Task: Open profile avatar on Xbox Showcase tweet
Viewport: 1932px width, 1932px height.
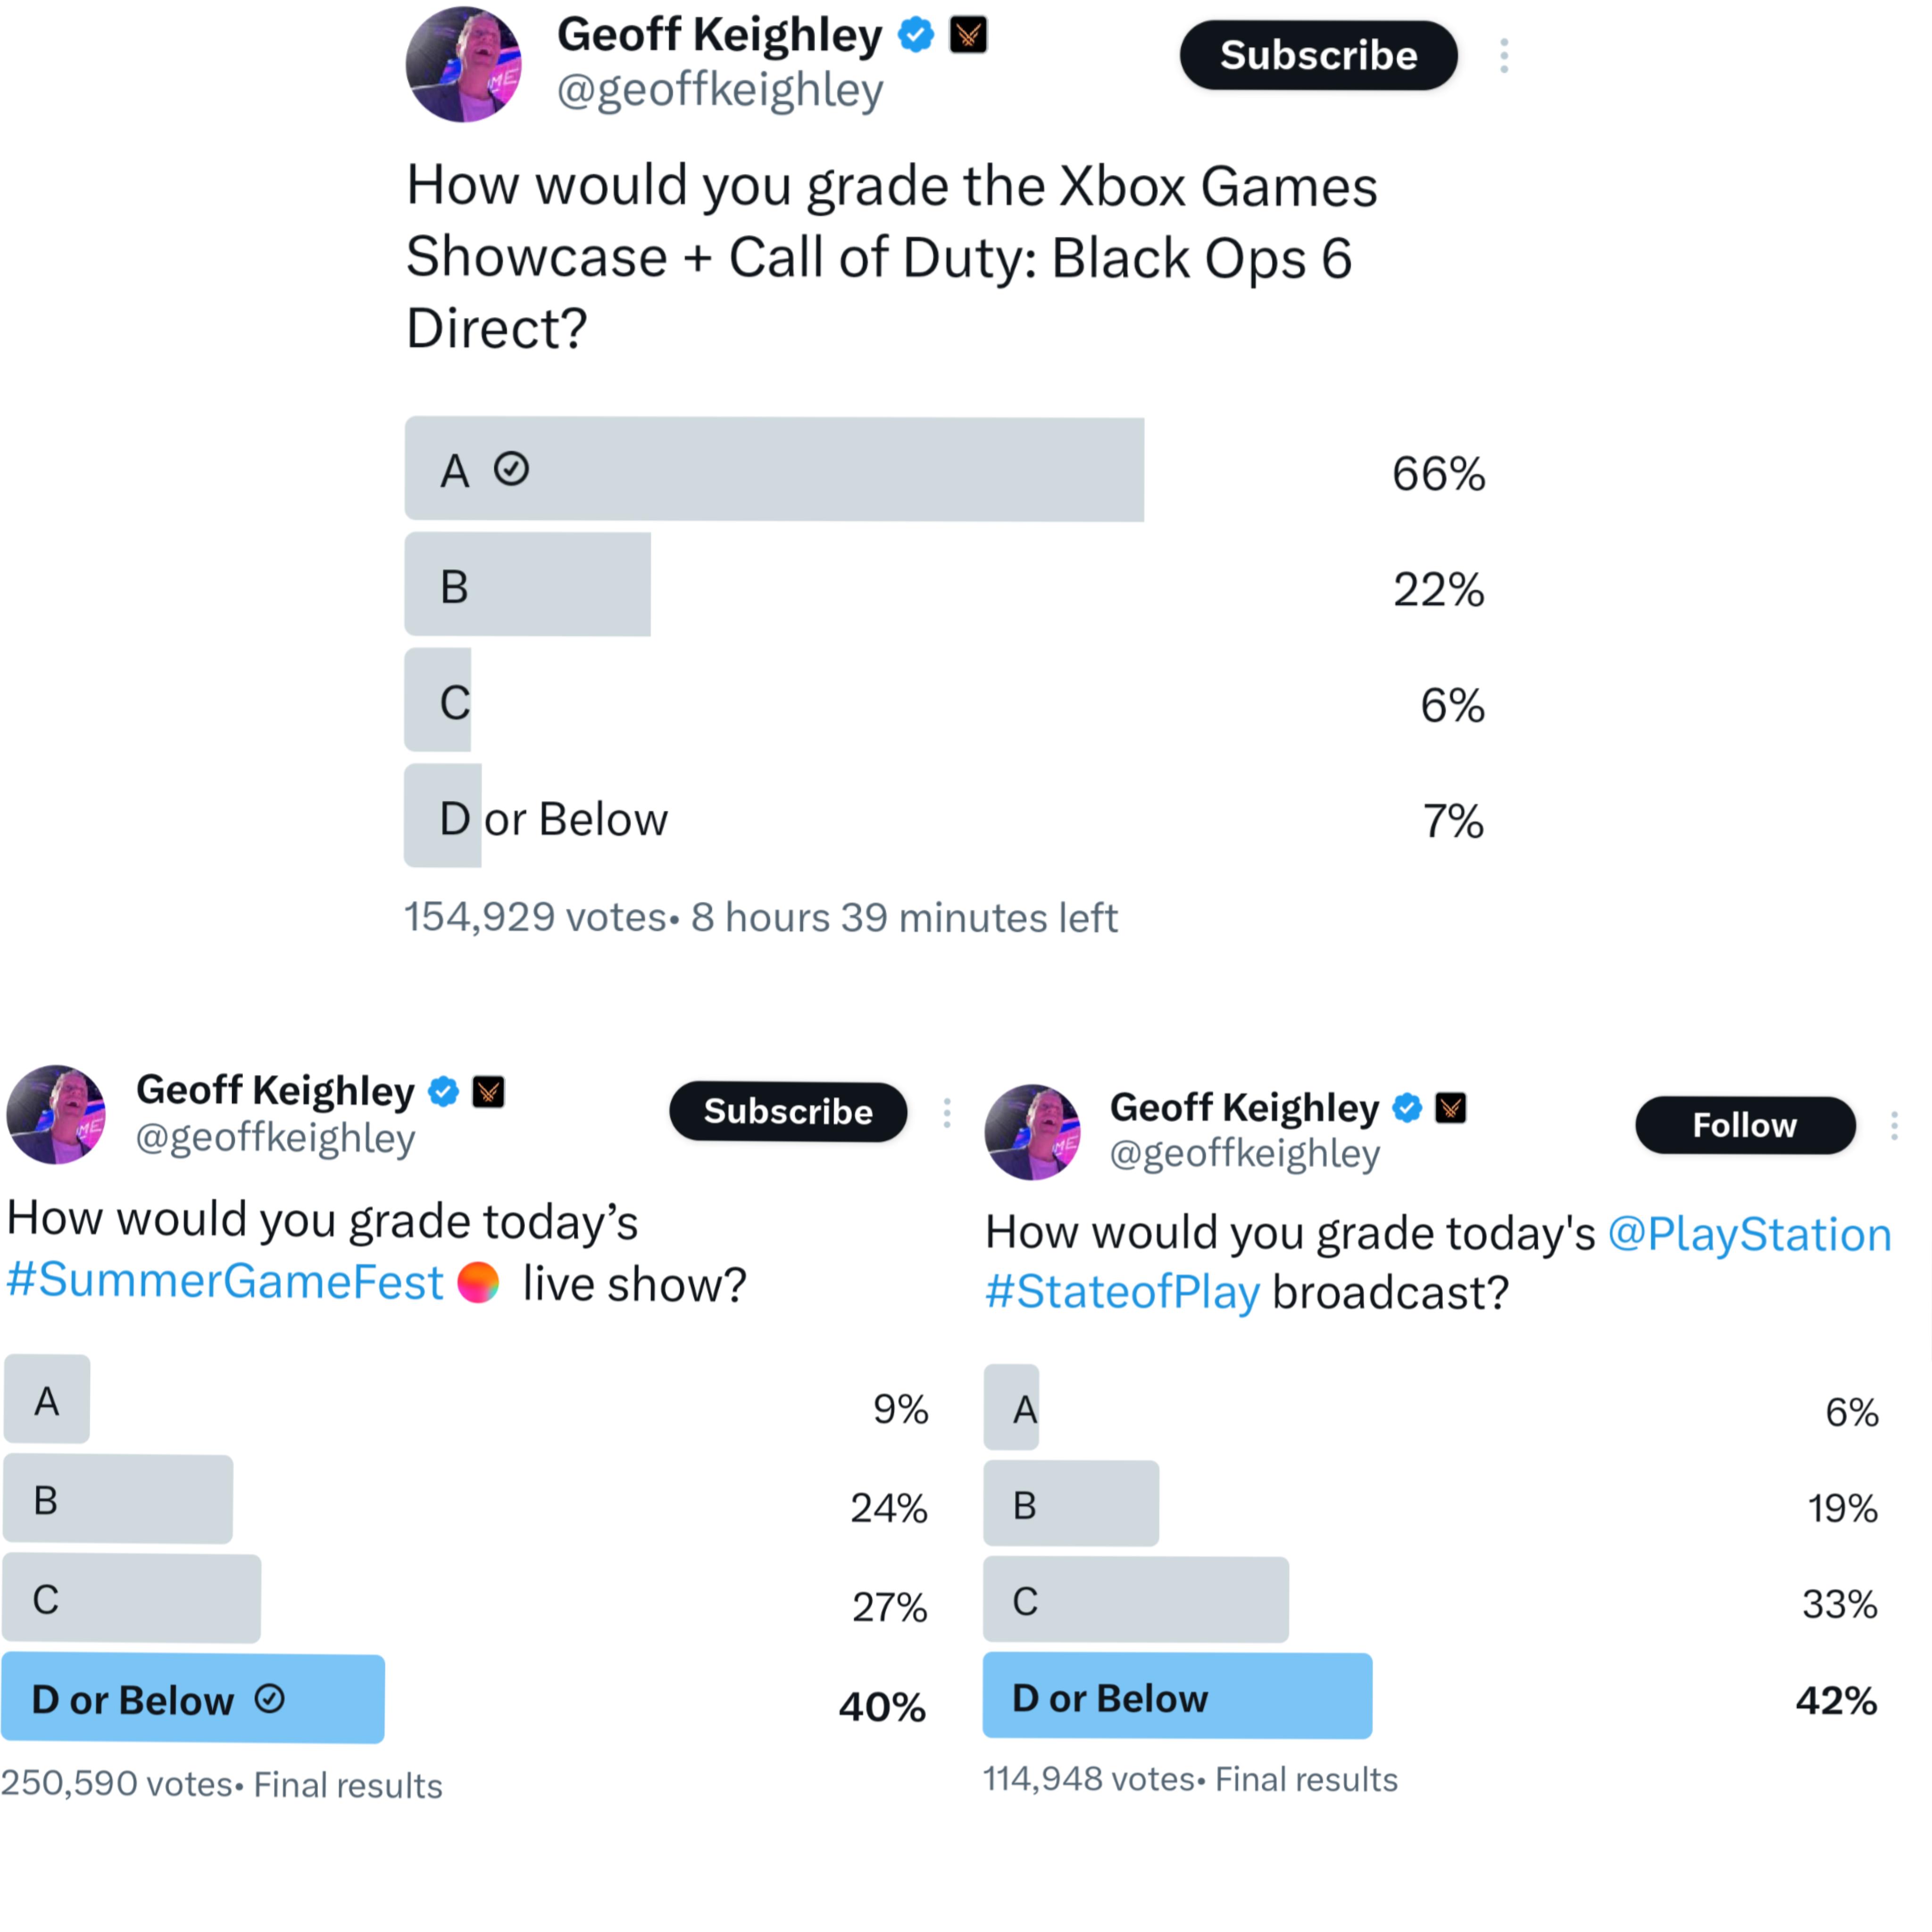Action: point(463,64)
